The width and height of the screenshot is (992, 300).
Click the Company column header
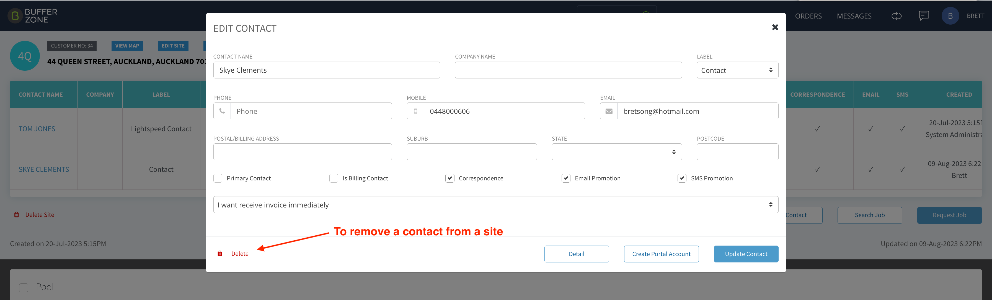click(100, 94)
